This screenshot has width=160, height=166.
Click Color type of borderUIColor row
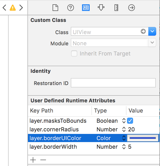(104, 138)
